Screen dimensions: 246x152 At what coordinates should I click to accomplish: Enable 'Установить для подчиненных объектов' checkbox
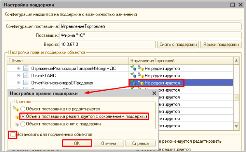(x=13, y=135)
